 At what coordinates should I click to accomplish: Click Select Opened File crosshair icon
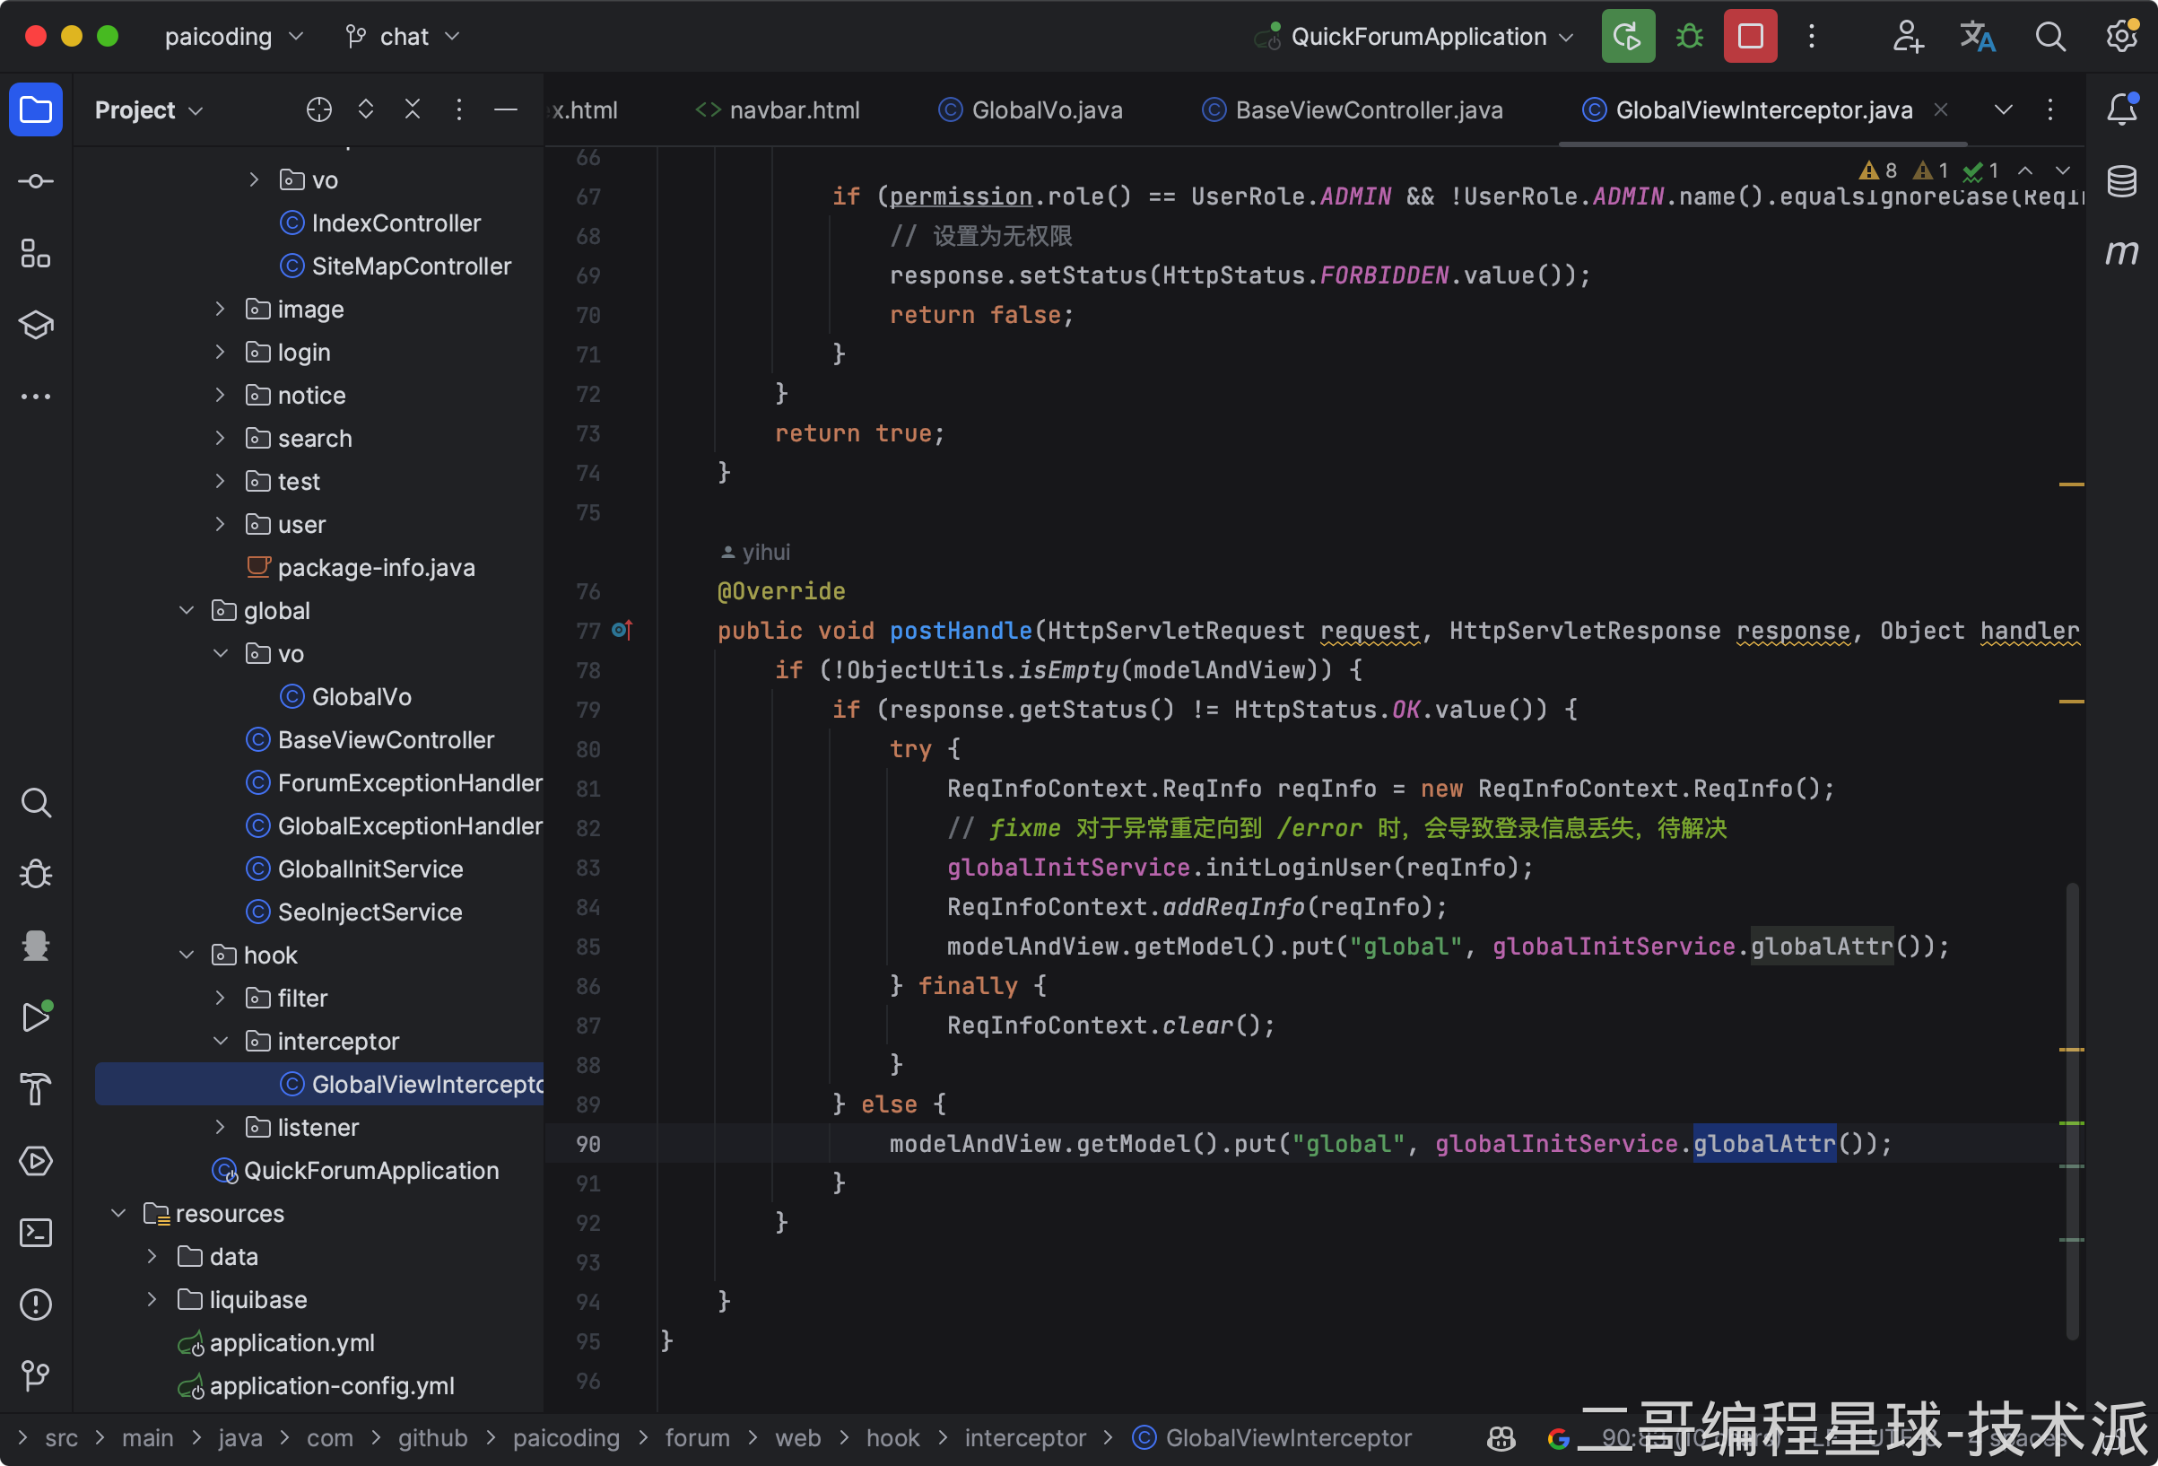[318, 109]
